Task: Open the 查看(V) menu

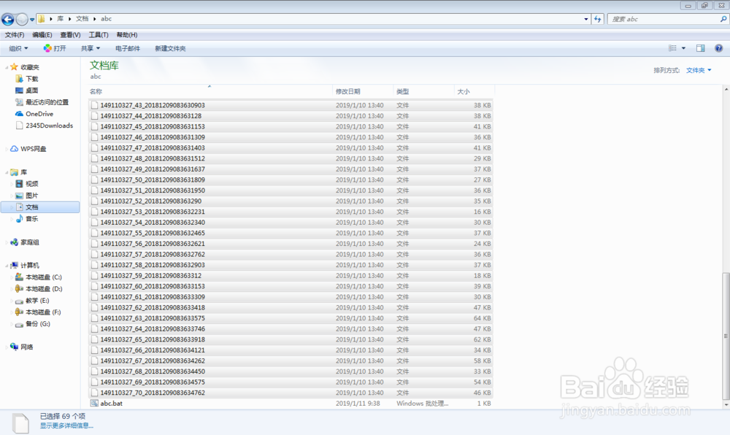Action: (70, 35)
